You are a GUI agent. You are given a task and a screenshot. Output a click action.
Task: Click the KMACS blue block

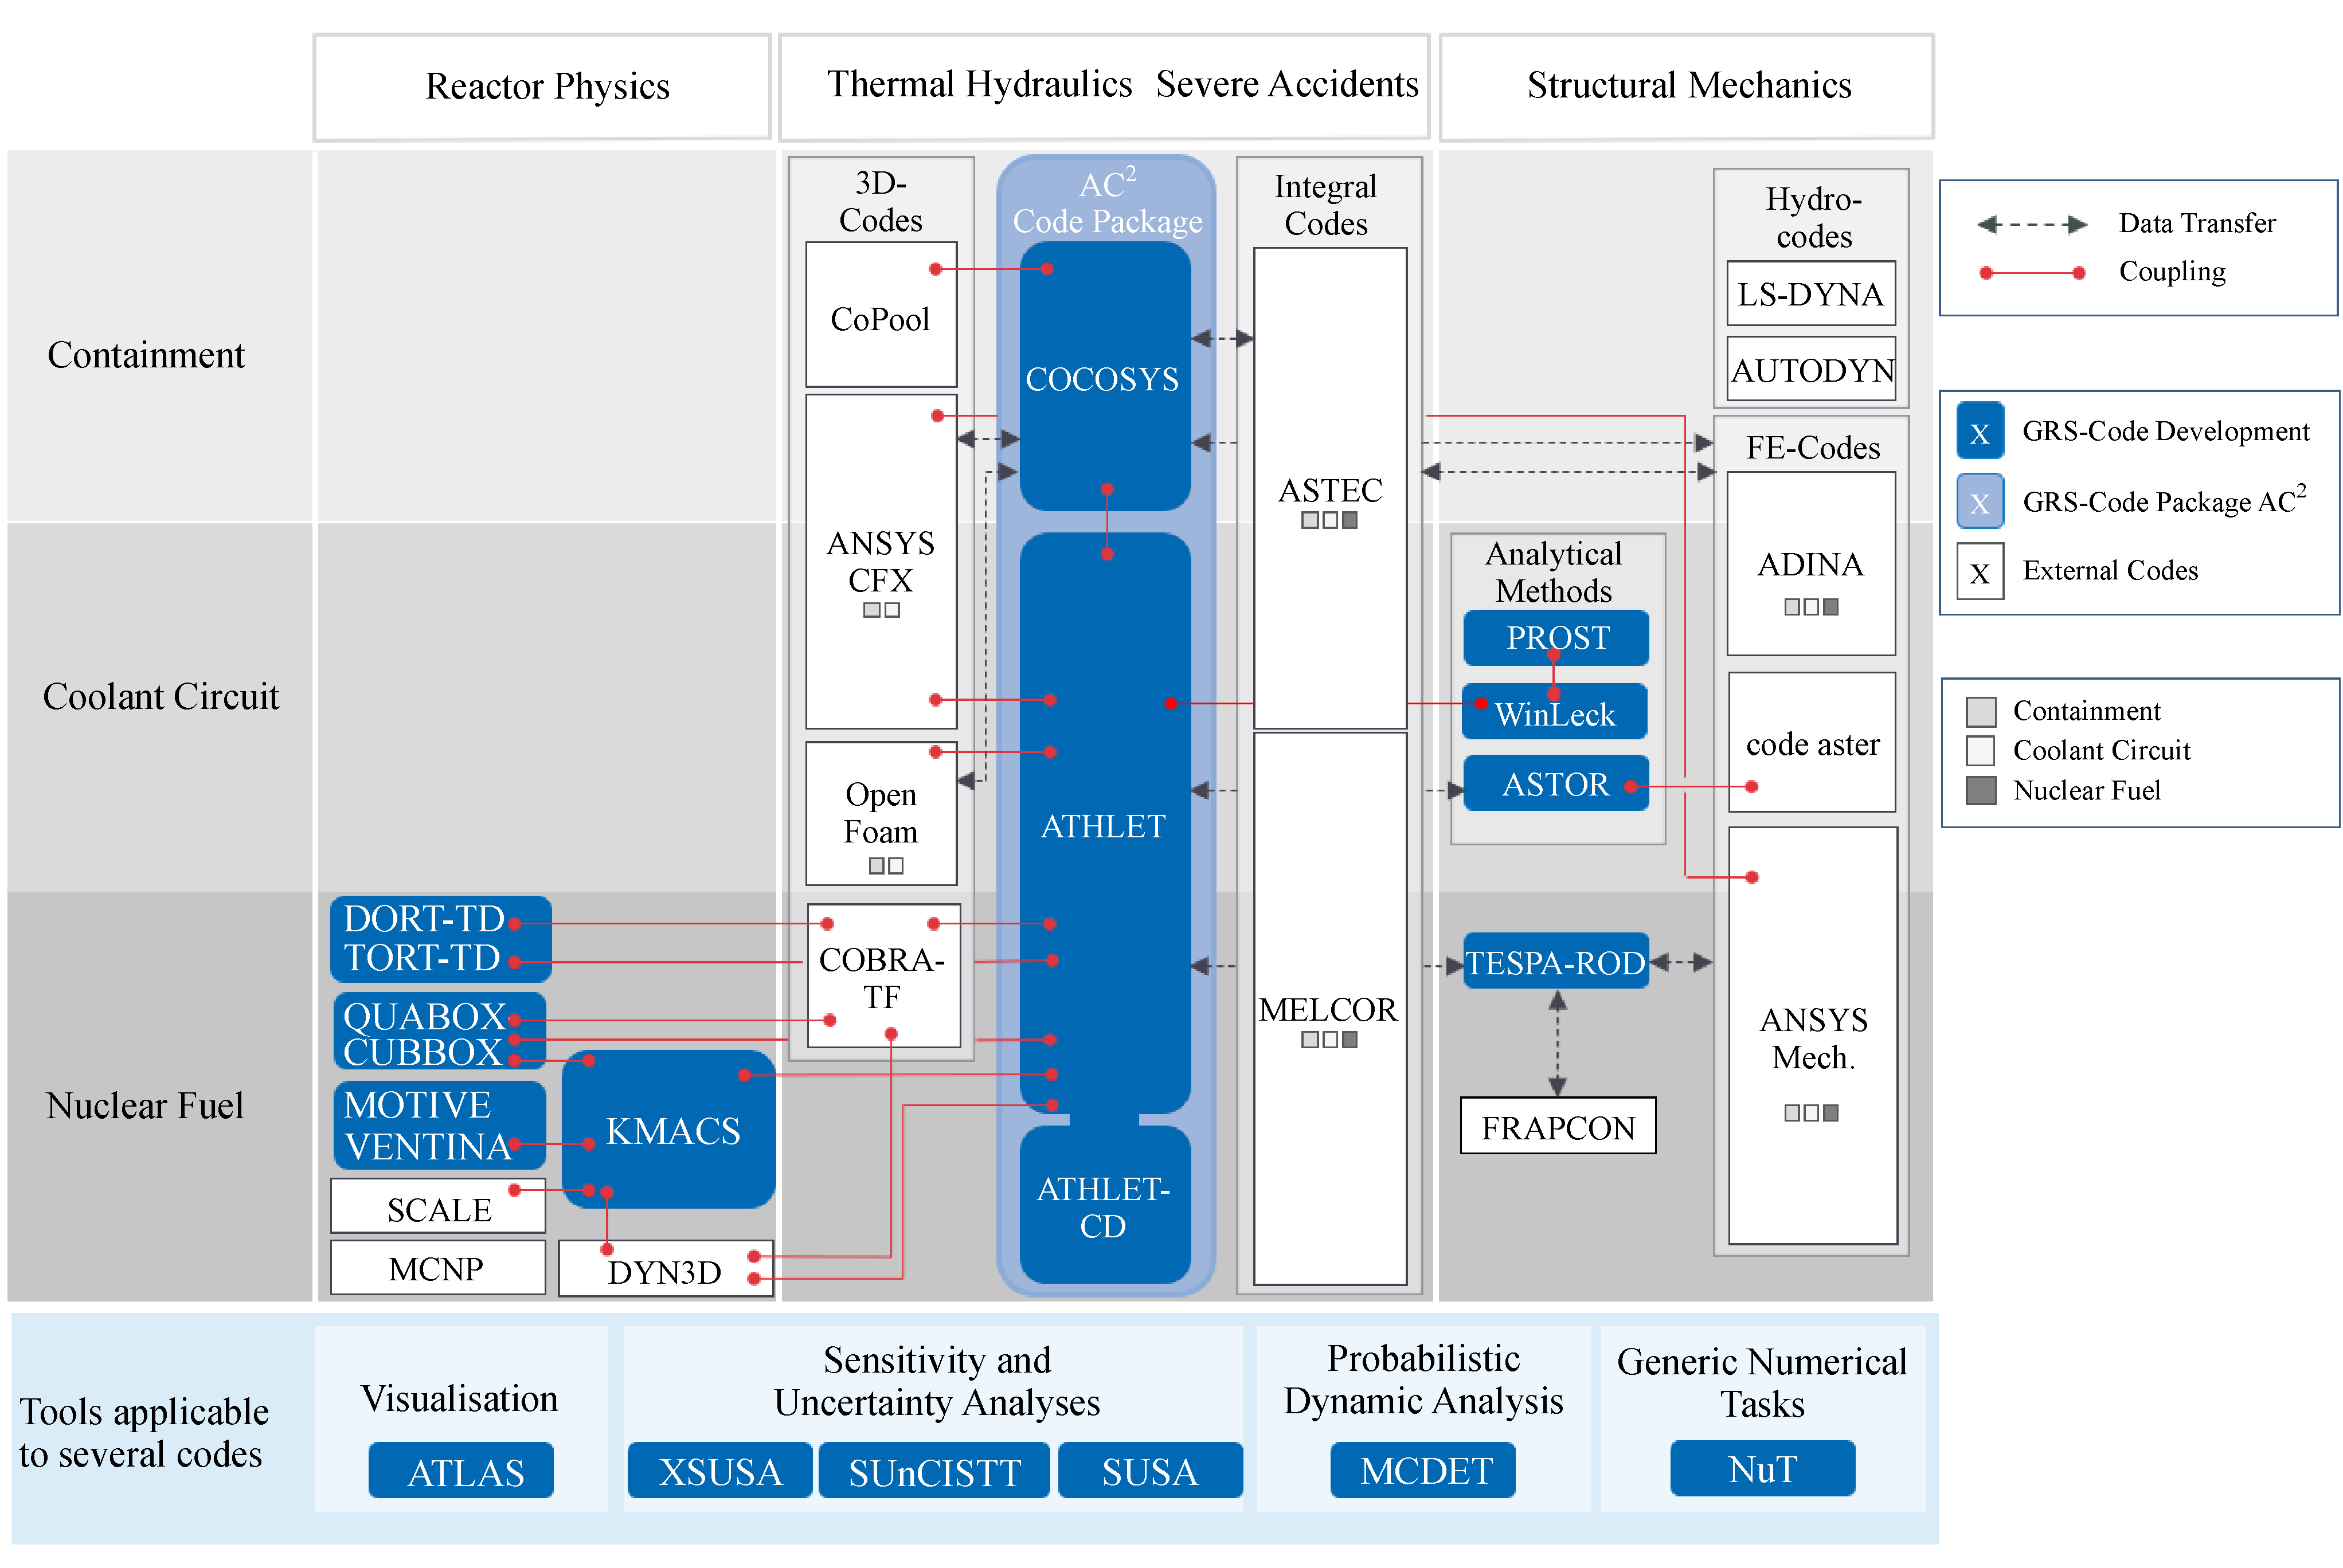pos(672,1131)
